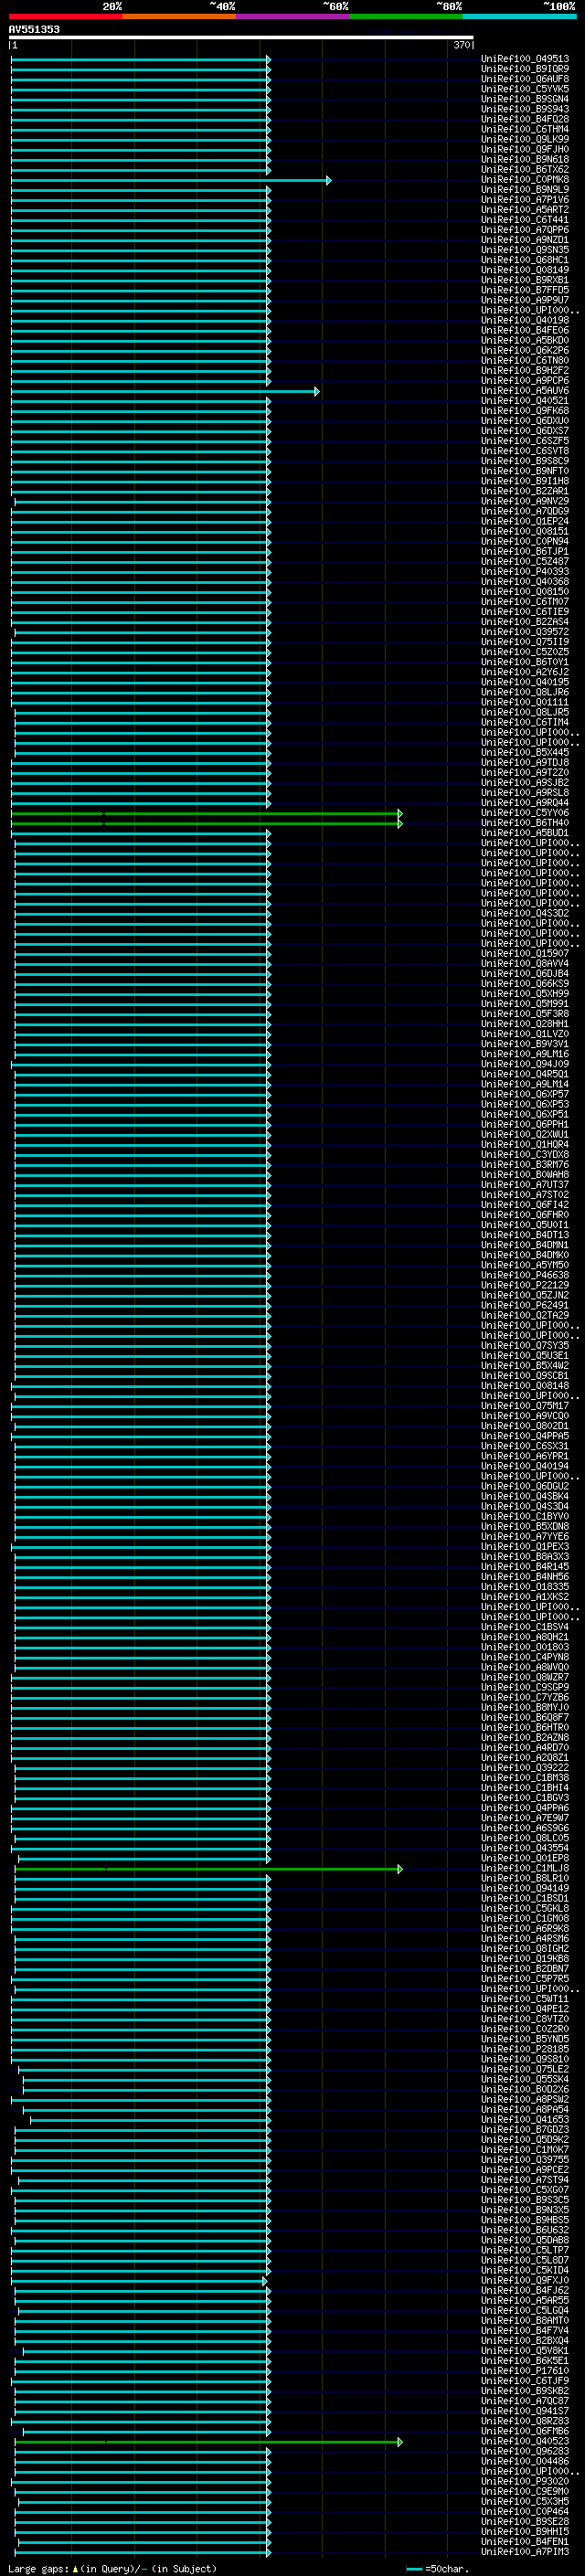Click the green alignment bar for B6TH40
This screenshot has width=585, height=2576.
207,823
